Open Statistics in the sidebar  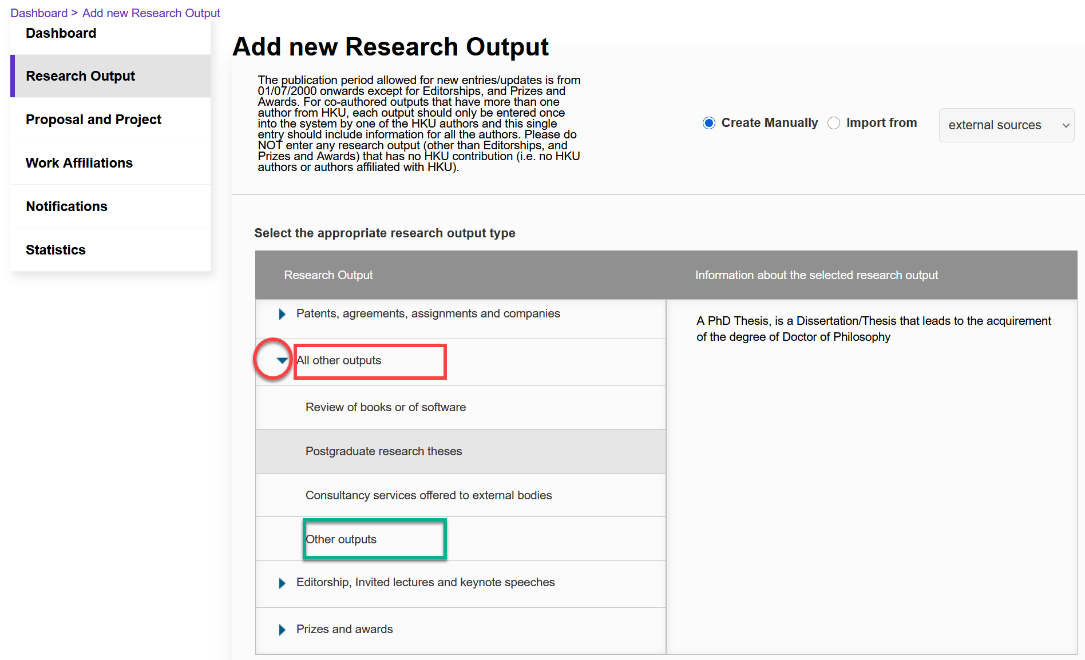click(110, 250)
